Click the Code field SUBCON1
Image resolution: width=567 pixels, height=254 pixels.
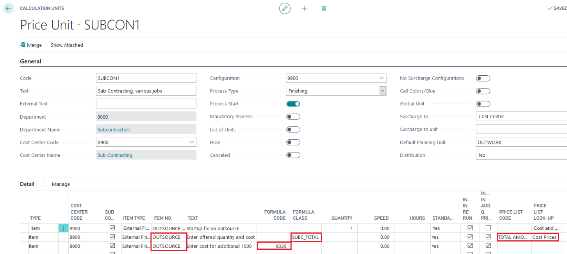[x=146, y=78]
